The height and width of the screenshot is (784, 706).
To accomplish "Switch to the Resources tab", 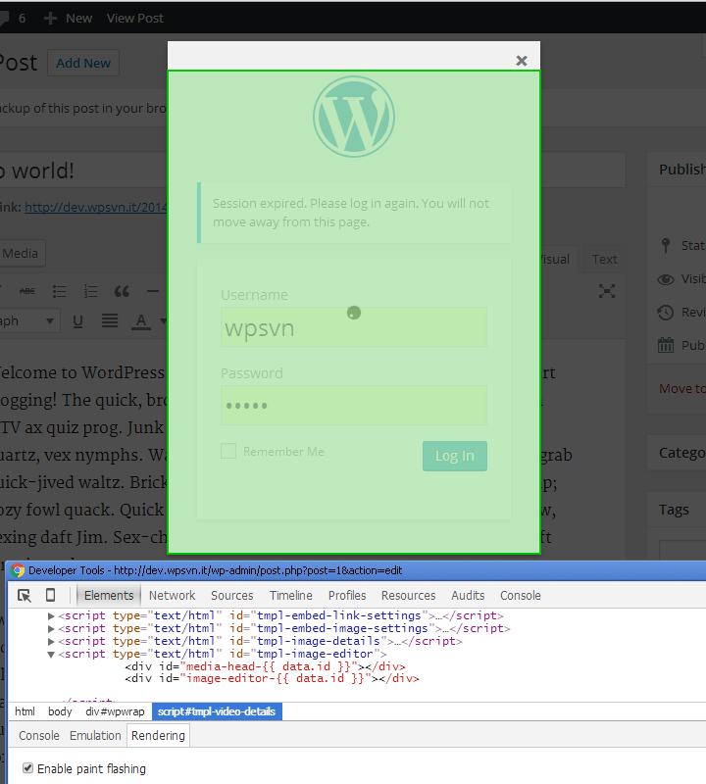I will coord(408,596).
